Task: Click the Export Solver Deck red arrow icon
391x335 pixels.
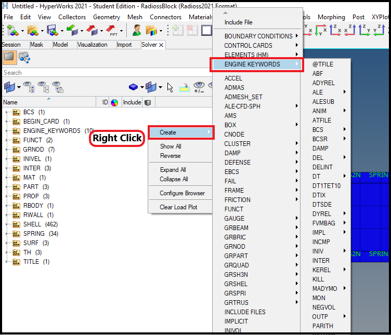Action: click(92, 31)
